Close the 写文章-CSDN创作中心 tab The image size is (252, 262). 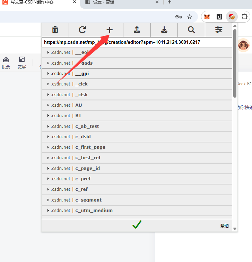tap(75, 2)
